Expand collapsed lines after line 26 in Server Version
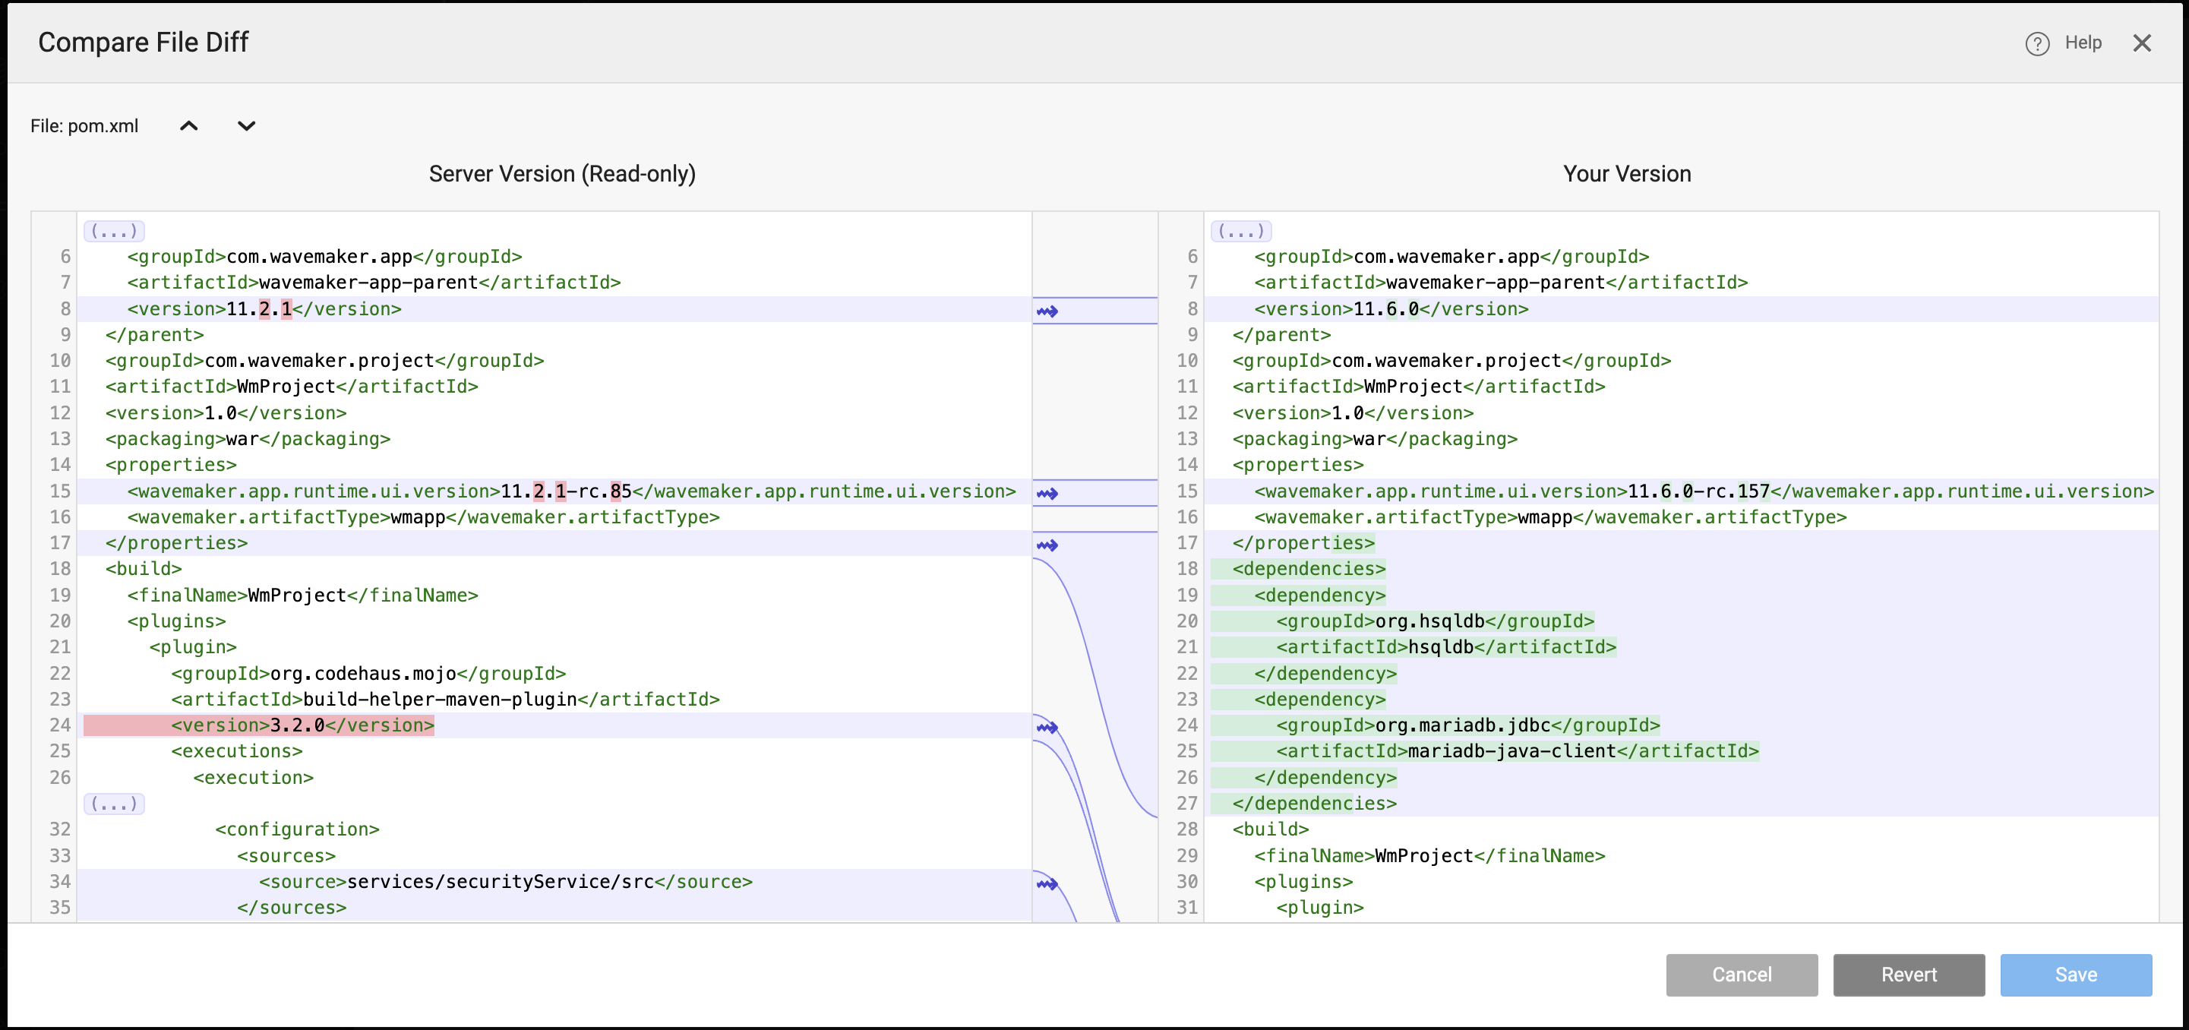 pos(114,803)
